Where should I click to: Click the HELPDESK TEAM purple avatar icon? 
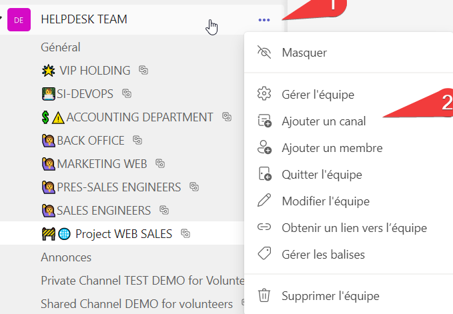click(18, 20)
